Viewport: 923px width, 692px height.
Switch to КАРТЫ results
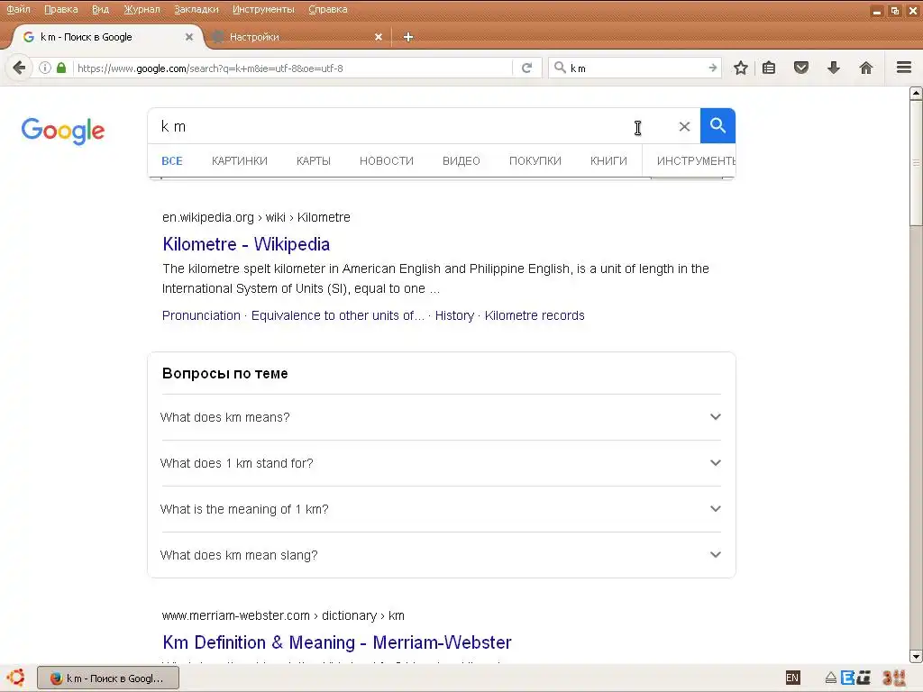tap(313, 161)
